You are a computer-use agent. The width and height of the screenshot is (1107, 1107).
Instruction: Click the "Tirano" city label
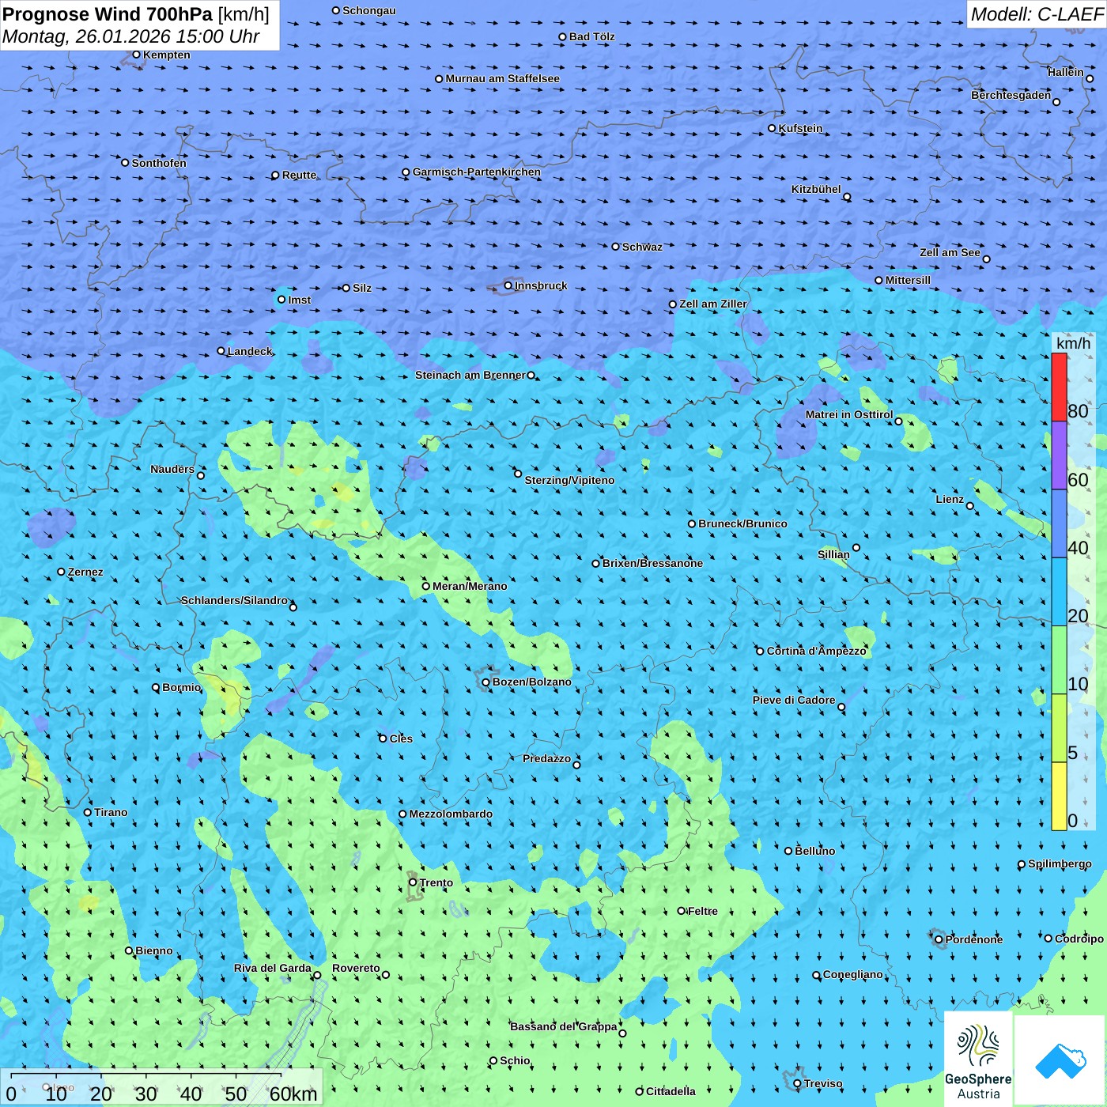click(x=111, y=812)
